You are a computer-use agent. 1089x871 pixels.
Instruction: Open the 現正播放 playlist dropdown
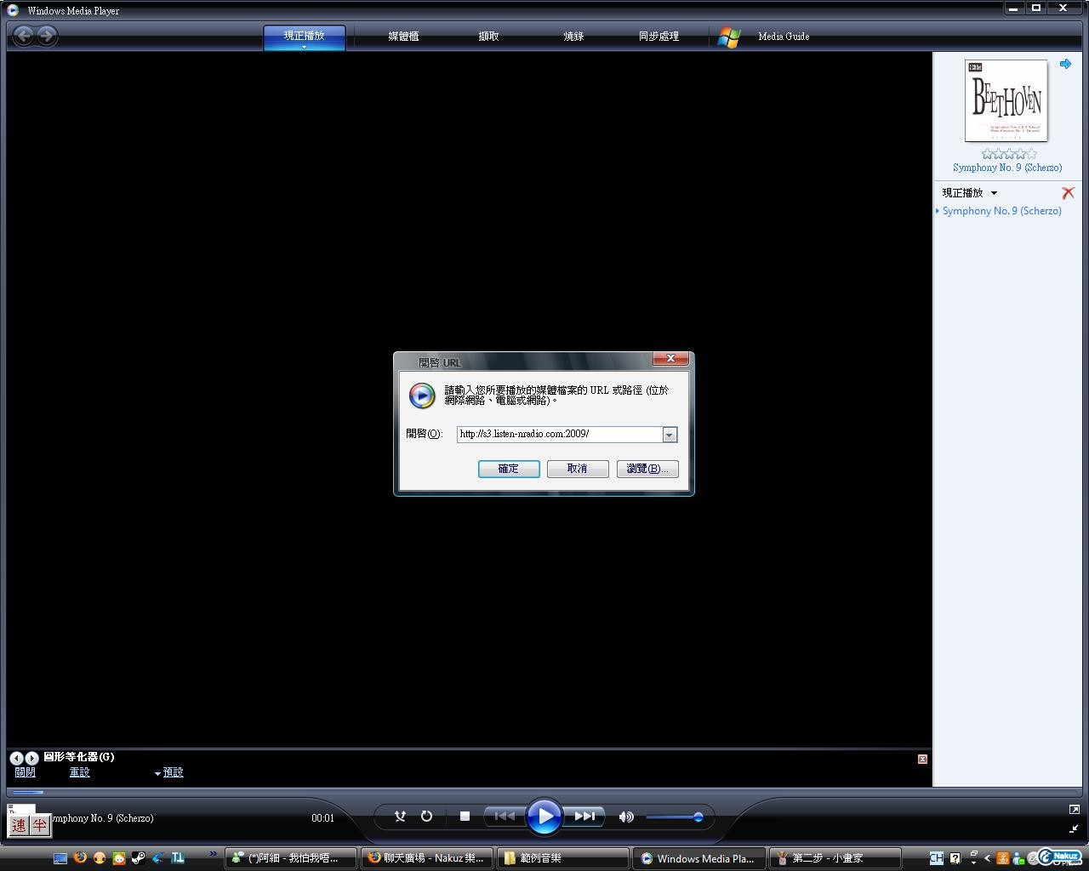click(x=993, y=193)
